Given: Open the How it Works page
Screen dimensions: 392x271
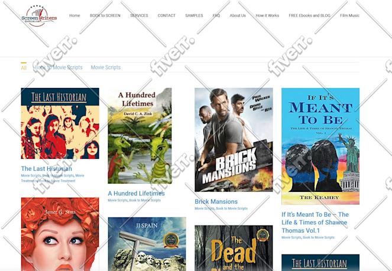Looking at the screenshot, I should 267,15.
